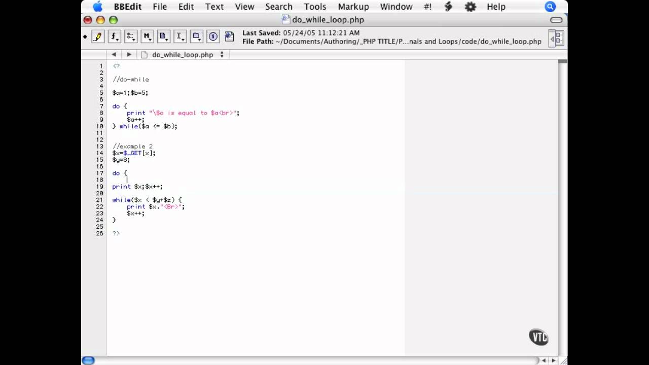This screenshot has height=365, width=649.
Task: Open the Window menu
Action: point(396,7)
